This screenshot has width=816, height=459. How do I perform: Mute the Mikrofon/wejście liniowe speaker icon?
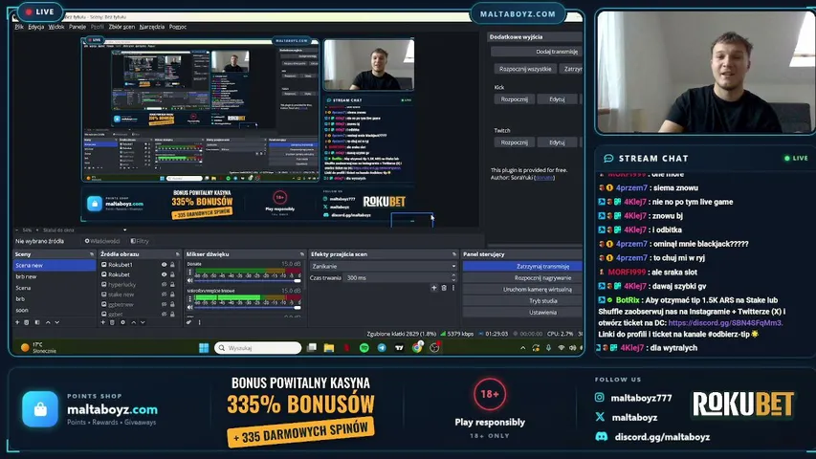[x=190, y=308]
